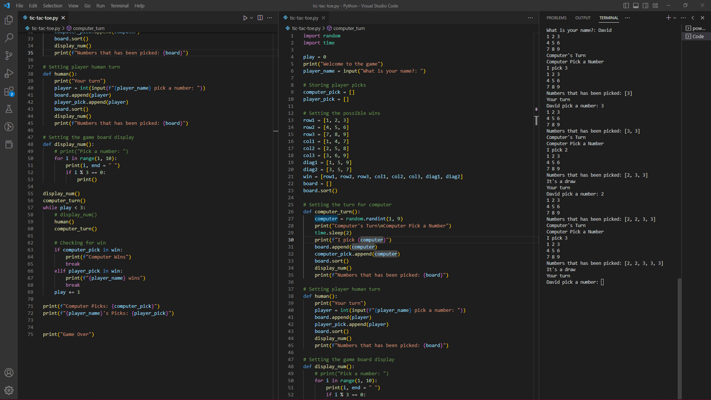
Task: Click 'time.sleep(2)' on line 29
Action: 334,232
